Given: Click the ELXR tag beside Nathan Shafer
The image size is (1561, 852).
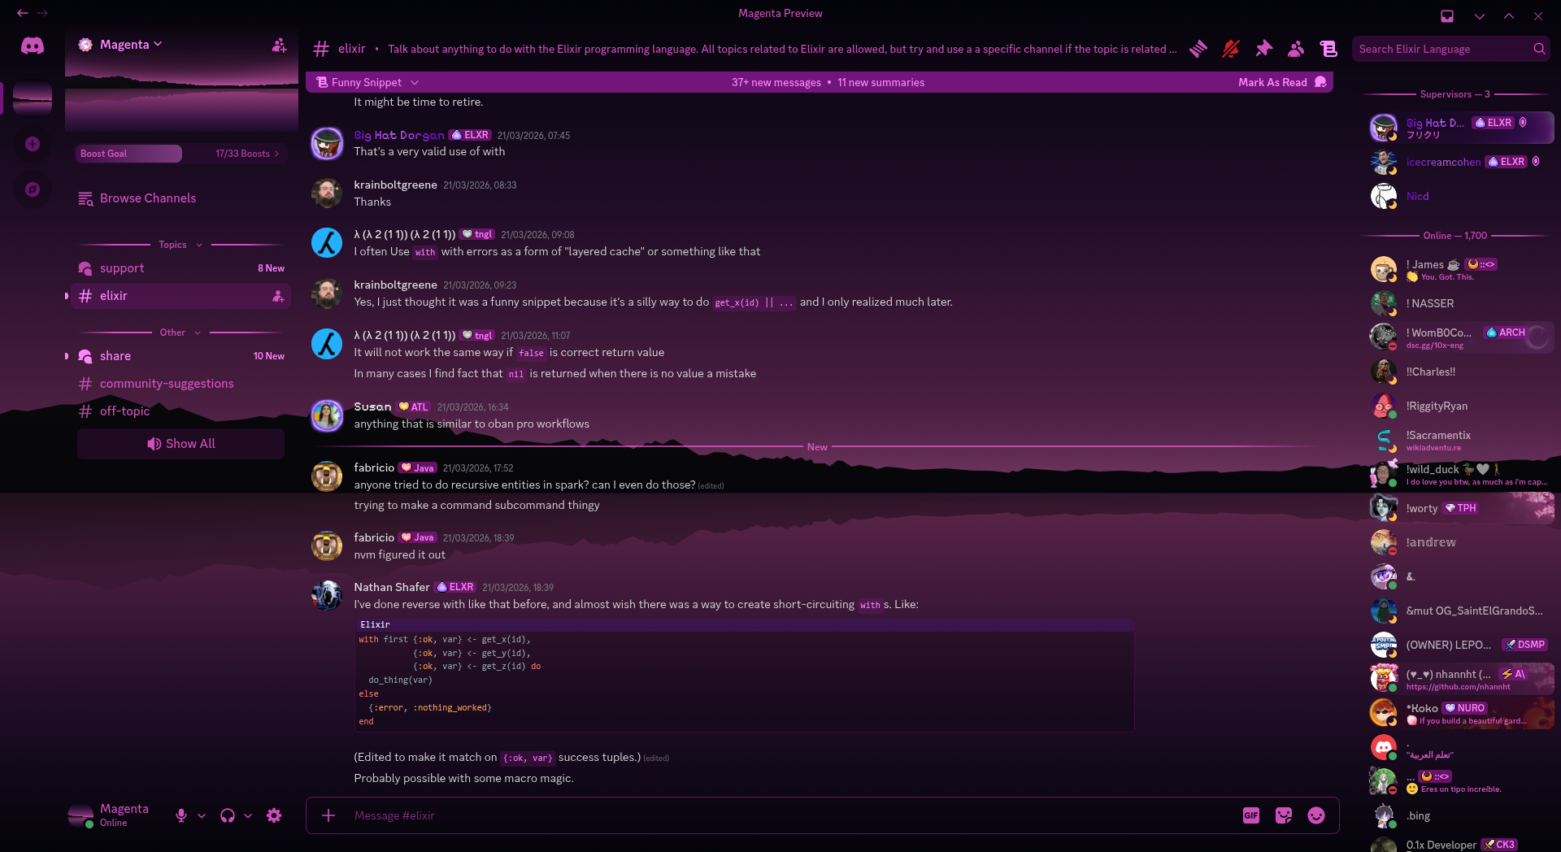Looking at the screenshot, I should (455, 587).
